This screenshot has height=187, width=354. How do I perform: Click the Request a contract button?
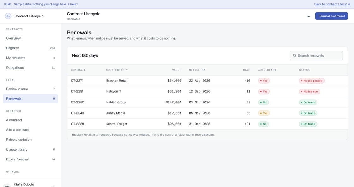pos(332,16)
